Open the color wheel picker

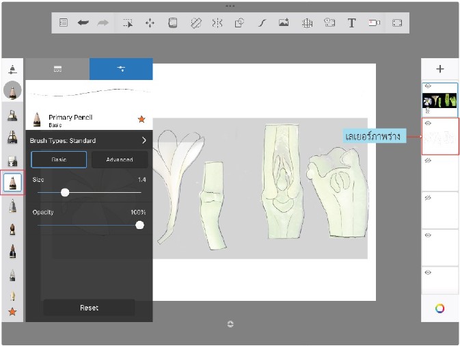click(439, 308)
